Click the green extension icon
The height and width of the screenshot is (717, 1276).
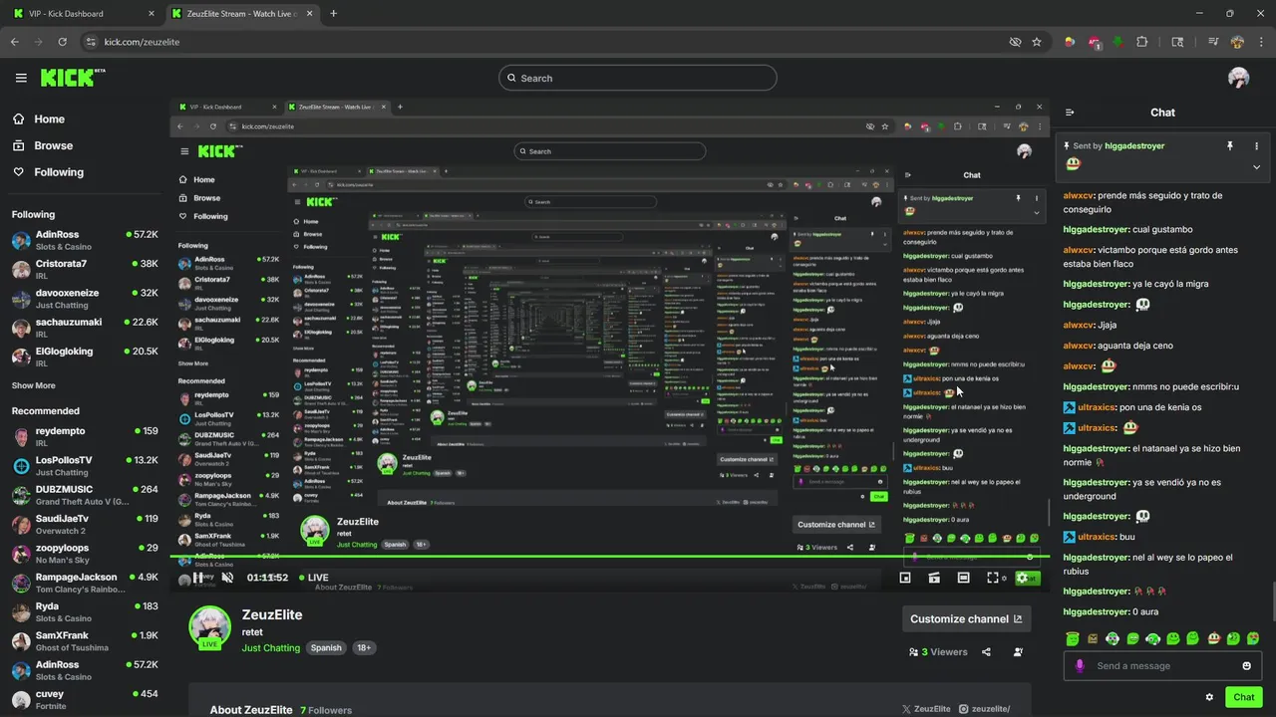[1118, 42]
